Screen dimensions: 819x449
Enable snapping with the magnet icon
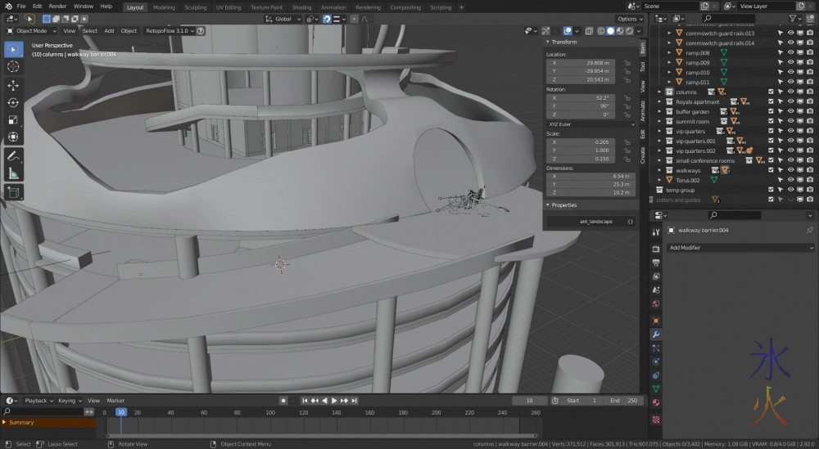327,19
